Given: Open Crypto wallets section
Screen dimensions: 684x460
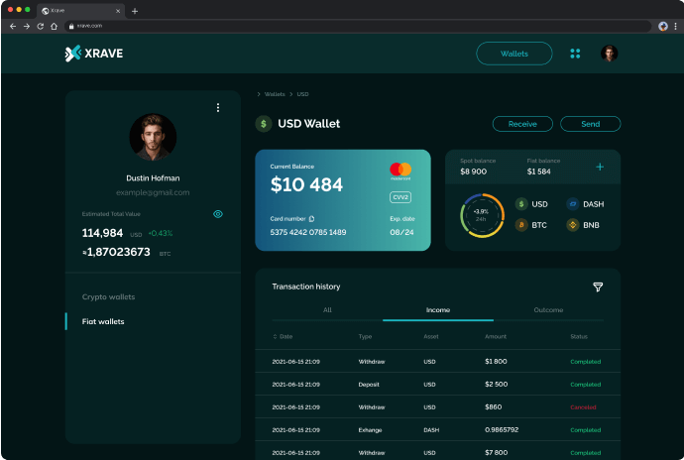Looking at the screenshot, I should pyautogui.click(x=109, y=296).
